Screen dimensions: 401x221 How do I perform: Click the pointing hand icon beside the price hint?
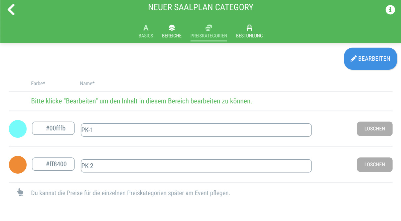[x=20, y=192]
